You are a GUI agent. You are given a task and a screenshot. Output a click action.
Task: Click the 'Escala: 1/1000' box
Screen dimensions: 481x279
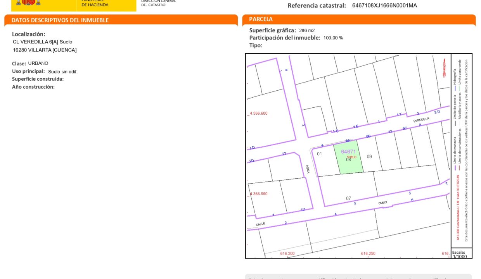[461, 253]
